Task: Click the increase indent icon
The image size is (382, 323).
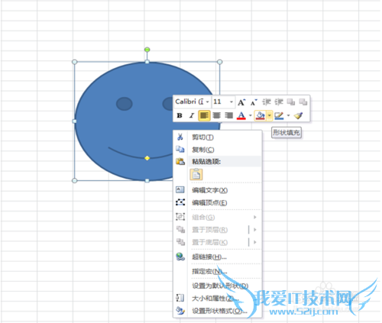Action: tap(279, 102)
